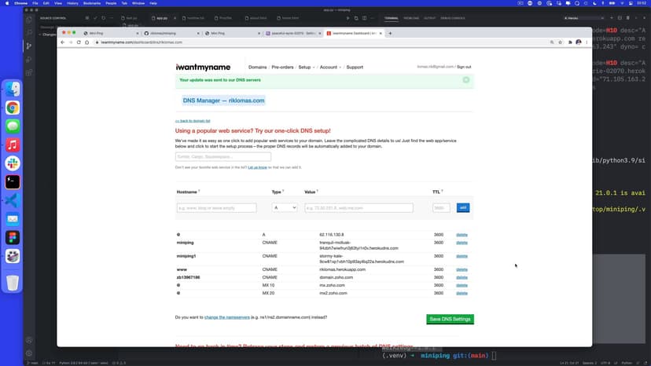Open Figma from the dock

(13, 237)
